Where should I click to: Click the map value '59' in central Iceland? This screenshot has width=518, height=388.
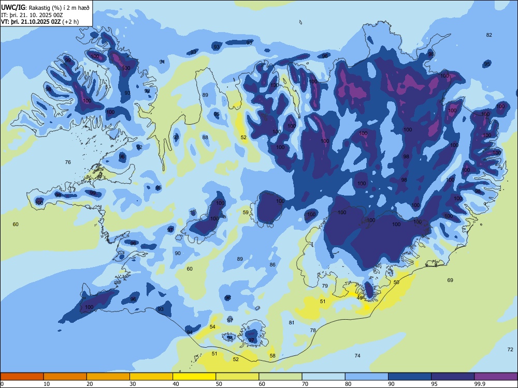[246, 213]
